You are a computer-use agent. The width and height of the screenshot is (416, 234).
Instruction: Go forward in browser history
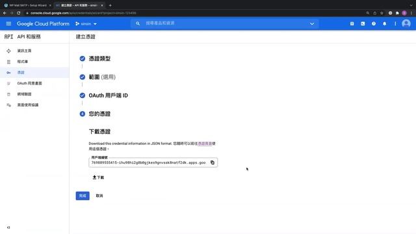coord(12,13)
